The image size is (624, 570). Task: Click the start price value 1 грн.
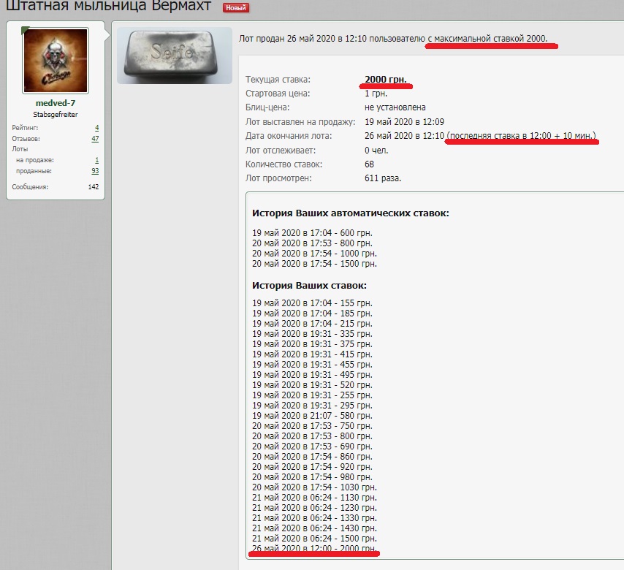coord(376,94)
